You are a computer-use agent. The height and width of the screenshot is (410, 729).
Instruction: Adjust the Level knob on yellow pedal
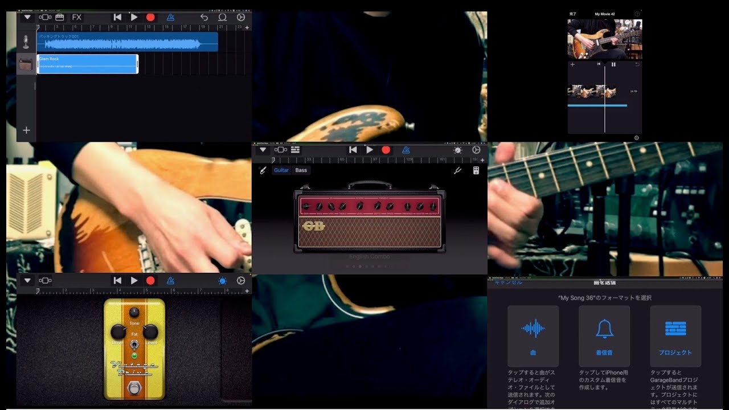pos(150,331)
